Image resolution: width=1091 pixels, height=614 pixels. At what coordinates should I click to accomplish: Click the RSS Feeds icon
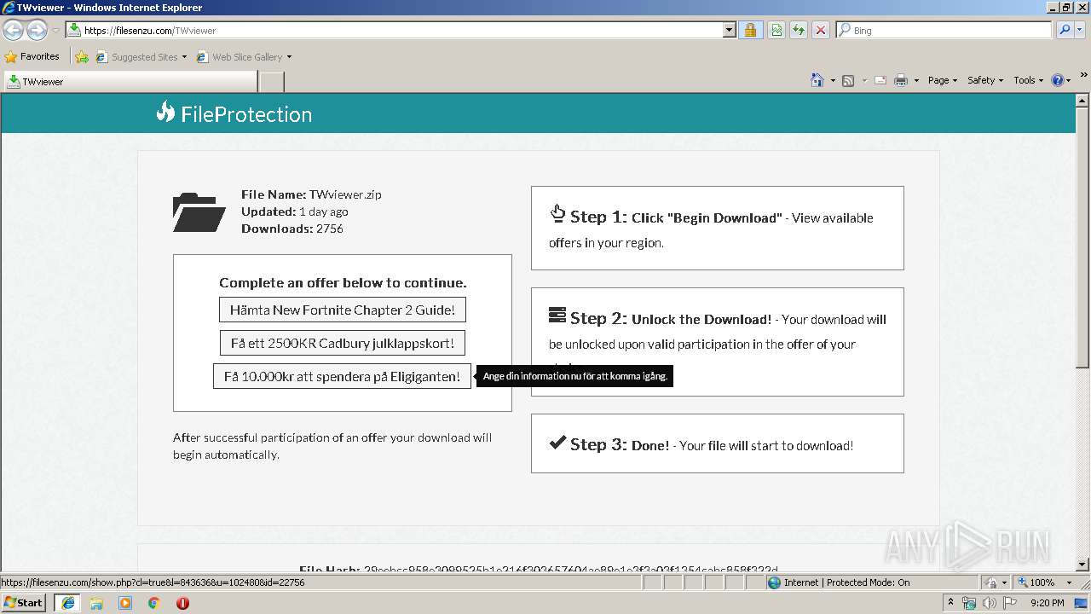pos(848,80)
